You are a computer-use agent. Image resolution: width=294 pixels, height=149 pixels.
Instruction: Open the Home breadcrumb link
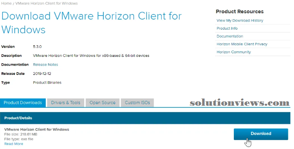tap(6, 3)
